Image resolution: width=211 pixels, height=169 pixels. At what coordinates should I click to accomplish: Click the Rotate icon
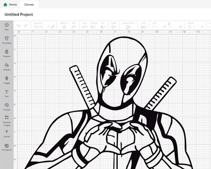[190, 27]
